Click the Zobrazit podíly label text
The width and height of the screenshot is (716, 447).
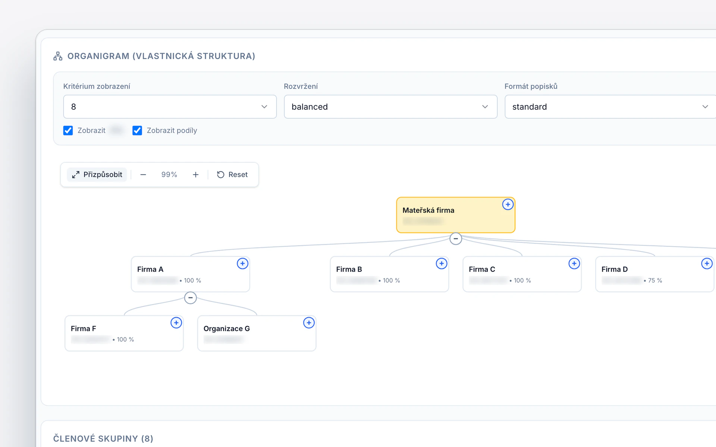(x=172, y=131)
